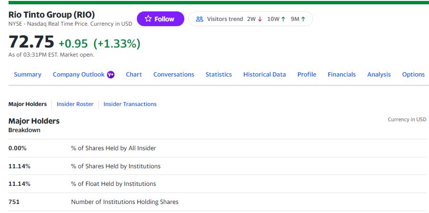This screenshot has height=213, width=429.
Task: Open the Insider Roster link
Action: point(75,104)
